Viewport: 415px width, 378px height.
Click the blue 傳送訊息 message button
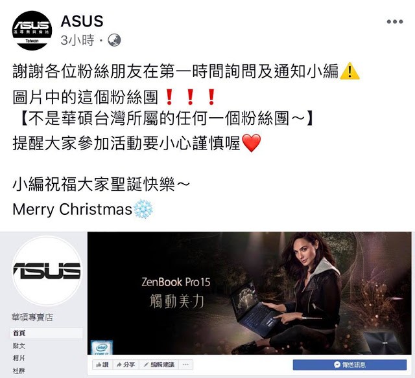click(x=350, y=365)
